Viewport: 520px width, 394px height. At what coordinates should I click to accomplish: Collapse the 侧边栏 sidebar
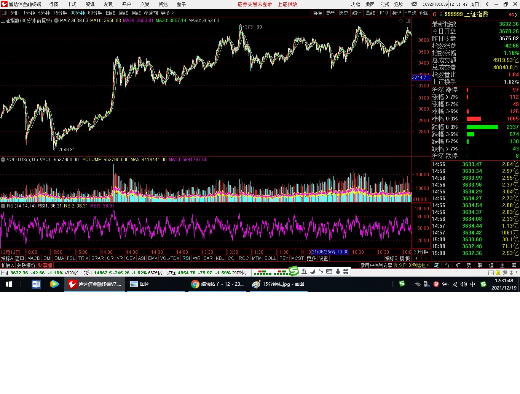pos(421,265)
